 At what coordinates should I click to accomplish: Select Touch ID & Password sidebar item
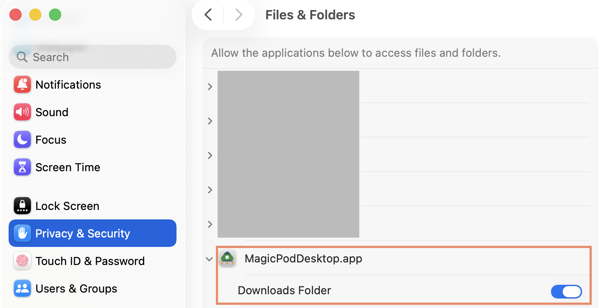point(93,261)
